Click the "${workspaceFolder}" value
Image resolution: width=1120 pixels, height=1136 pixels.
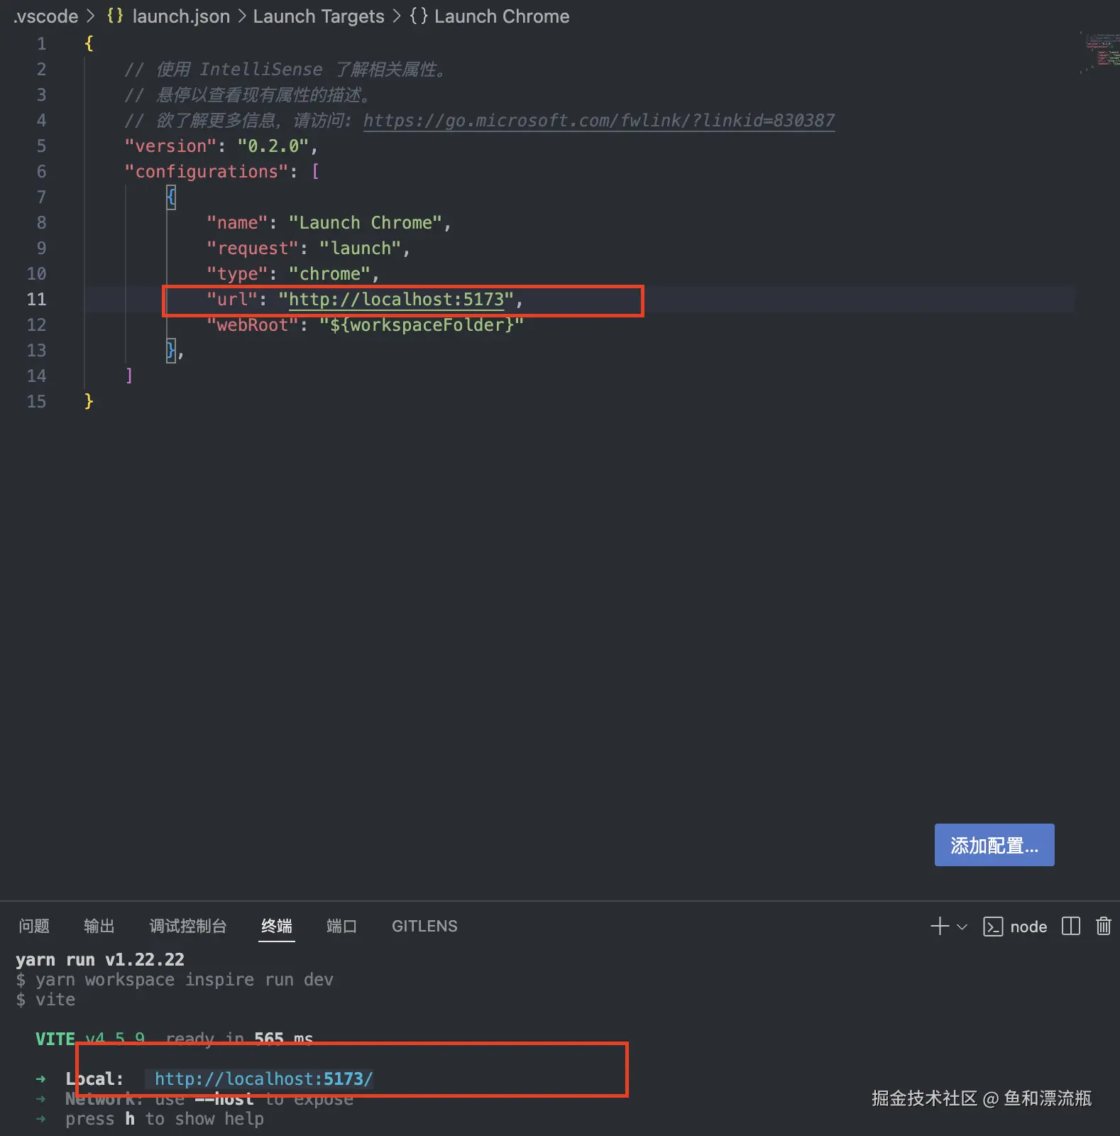coord(422,325)
